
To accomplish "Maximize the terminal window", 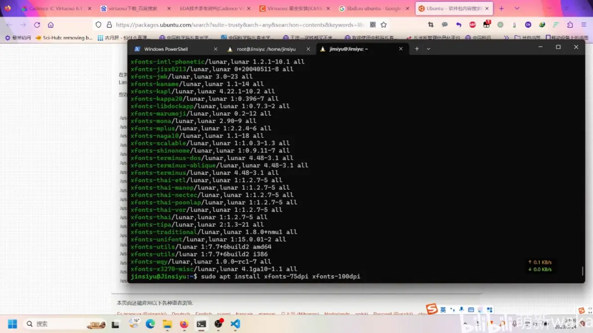I will [x=558, y=47].
